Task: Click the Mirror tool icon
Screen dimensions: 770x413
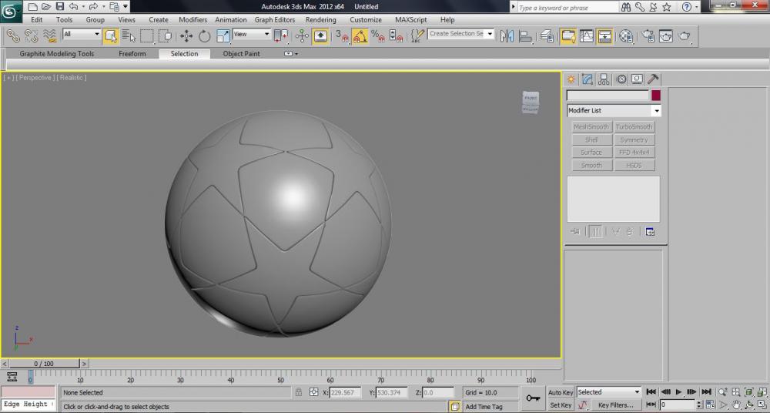Action: [507, 35]
